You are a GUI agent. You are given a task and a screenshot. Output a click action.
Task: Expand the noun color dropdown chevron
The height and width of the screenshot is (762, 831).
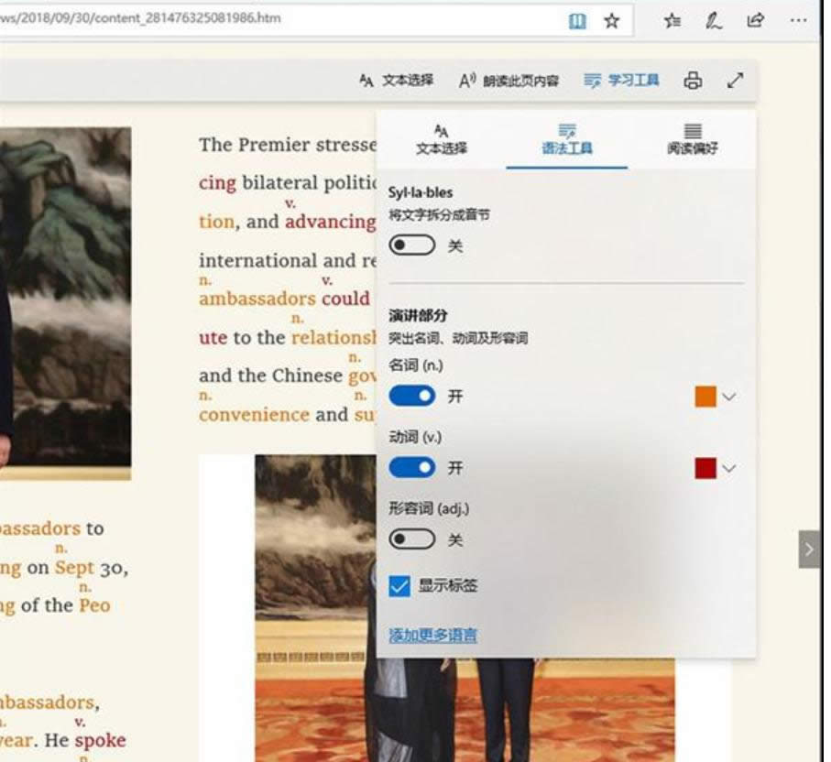tap(729, 397)
